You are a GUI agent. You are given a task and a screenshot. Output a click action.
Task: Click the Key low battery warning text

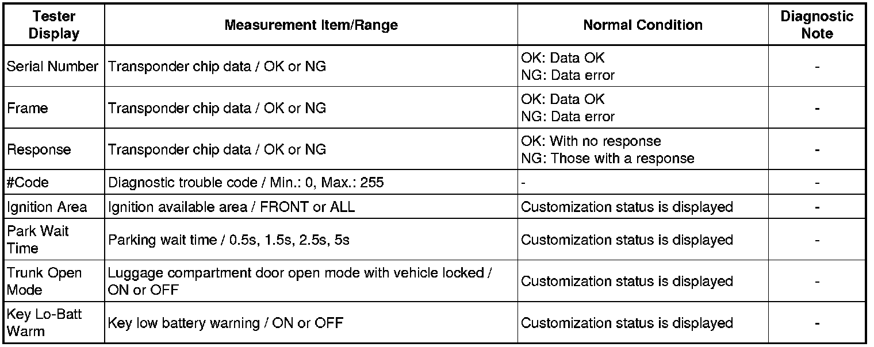pos(225,323)
